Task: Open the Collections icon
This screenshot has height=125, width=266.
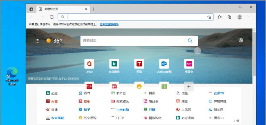Action: click(229, 17)
